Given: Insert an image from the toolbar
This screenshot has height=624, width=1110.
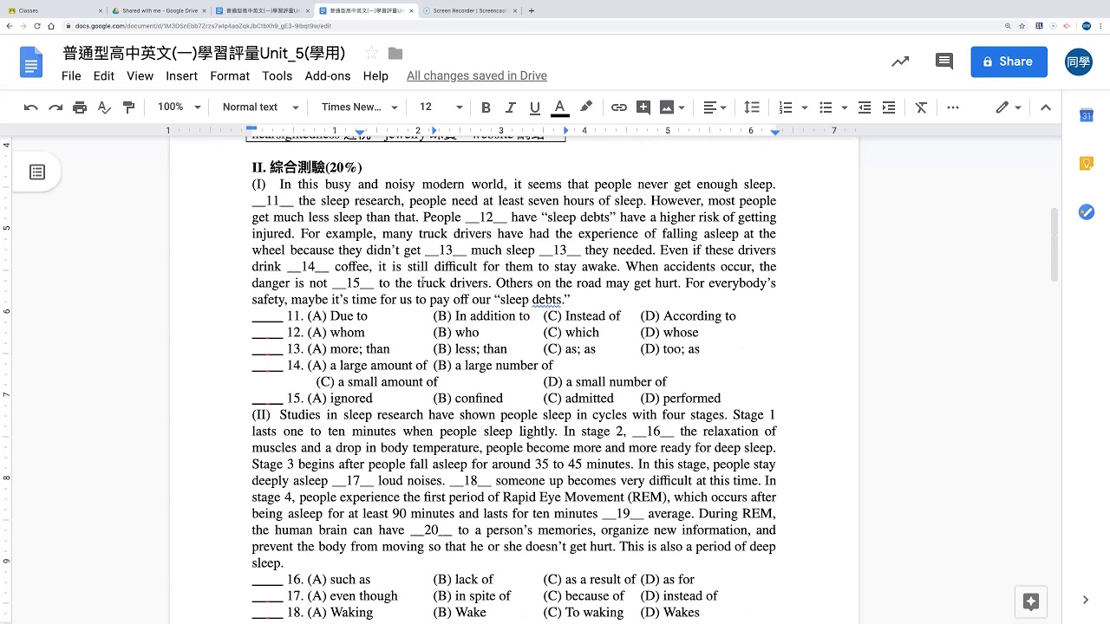Looking at the screenshot, I should (x=667, y=107).
